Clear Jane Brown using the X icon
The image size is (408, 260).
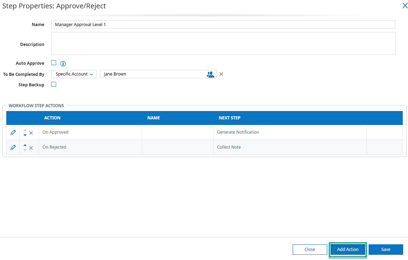[x=221, y=74]
